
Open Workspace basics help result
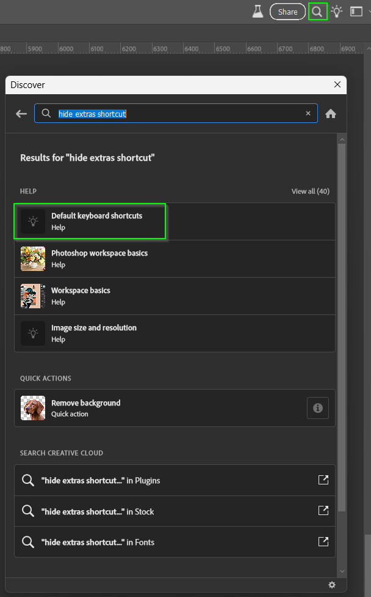(175, 296)
